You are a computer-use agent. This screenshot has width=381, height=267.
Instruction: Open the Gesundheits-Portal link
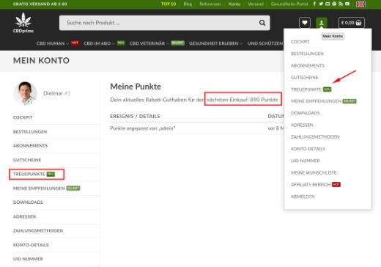click(x=289, y=4)
